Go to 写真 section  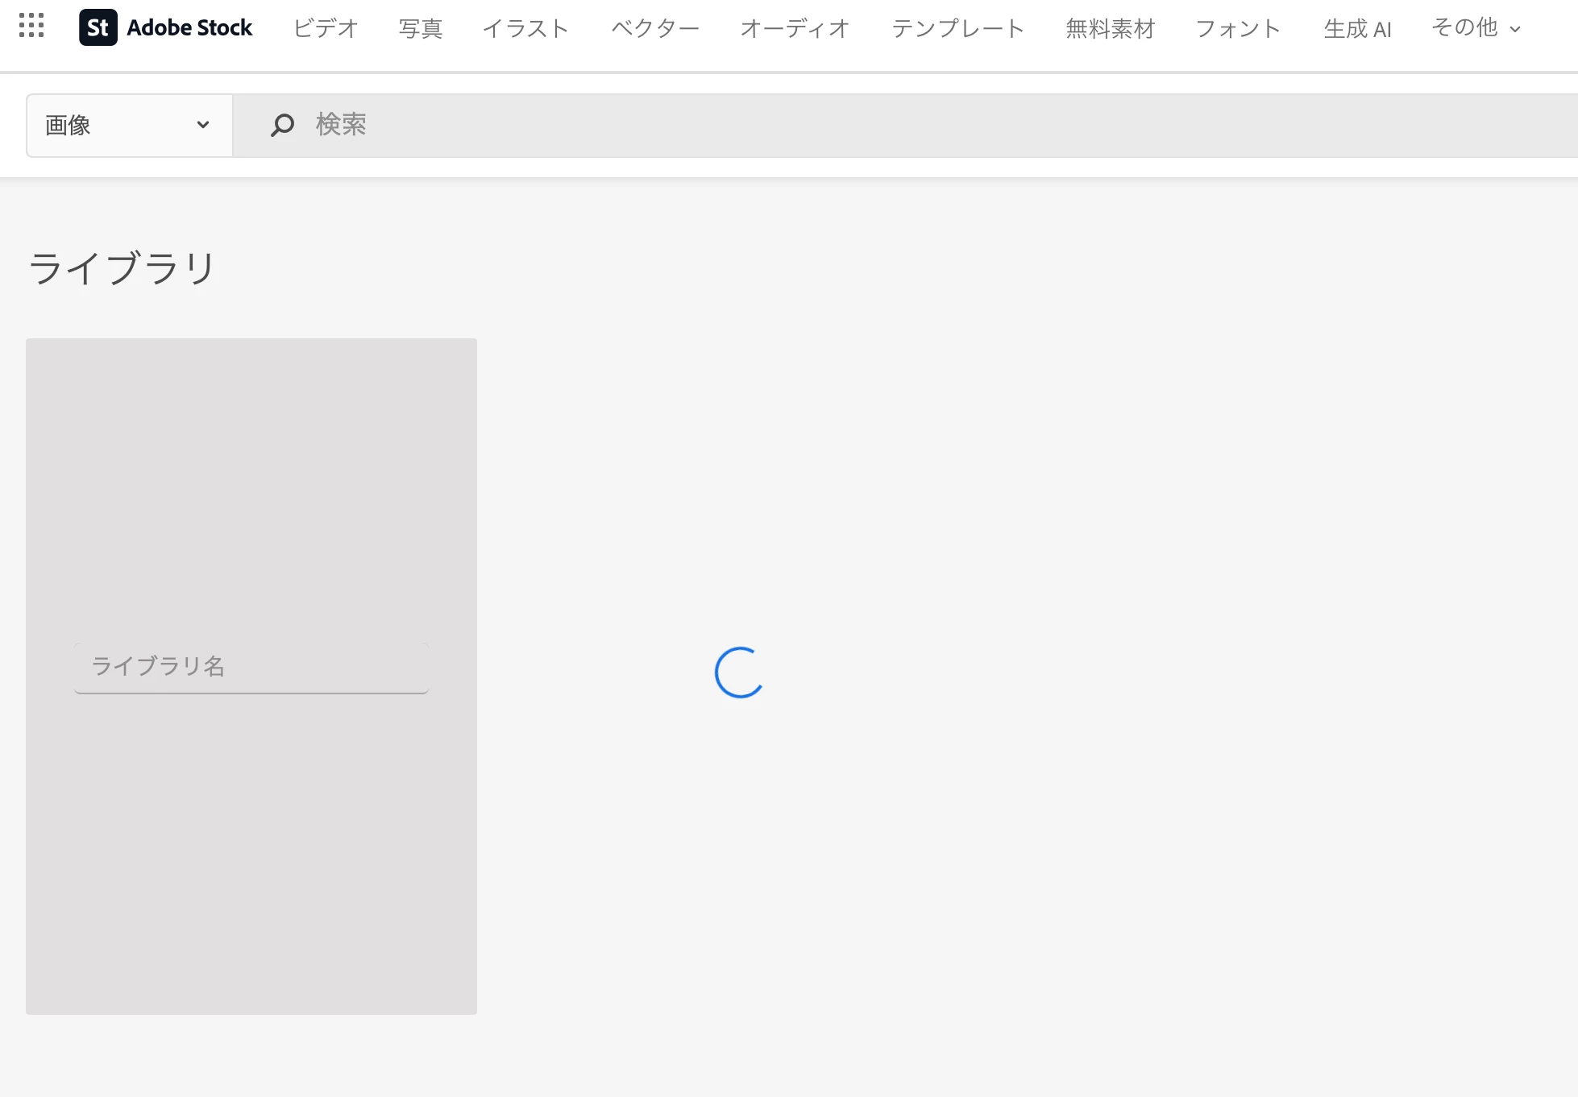click(420, 28)
